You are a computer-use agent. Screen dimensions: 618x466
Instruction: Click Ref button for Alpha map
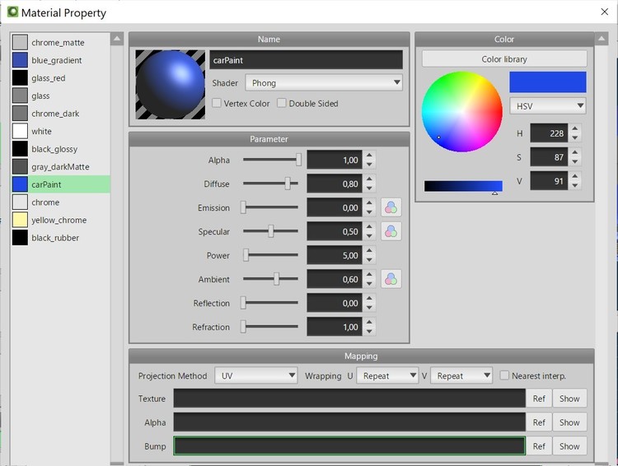[539, 422]
